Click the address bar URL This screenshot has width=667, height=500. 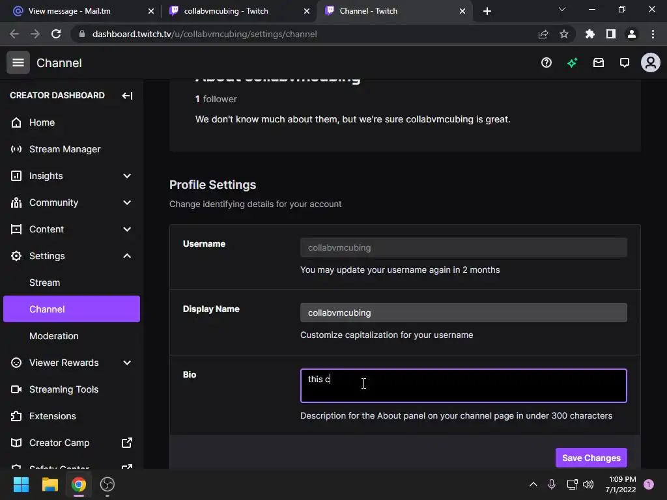[204, 34]
